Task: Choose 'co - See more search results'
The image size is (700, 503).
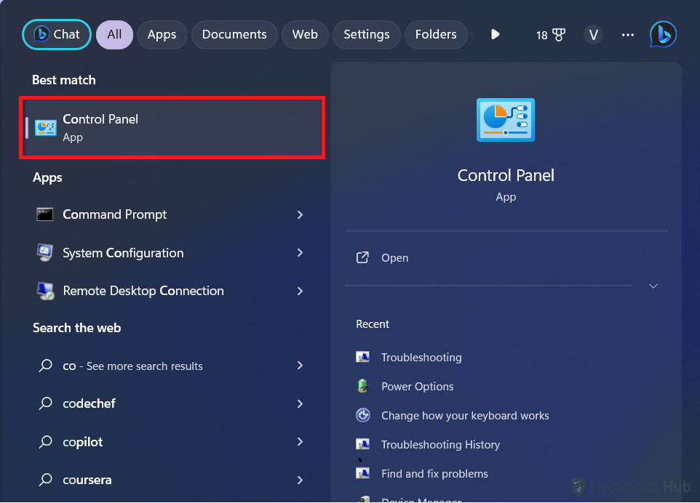Action: (172, 366)
